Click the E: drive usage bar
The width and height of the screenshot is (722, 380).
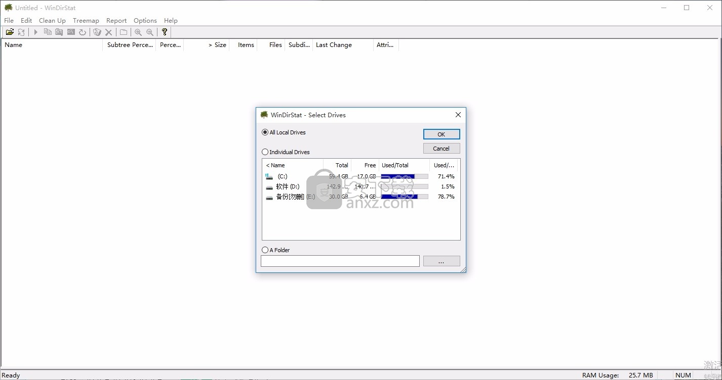405,197
